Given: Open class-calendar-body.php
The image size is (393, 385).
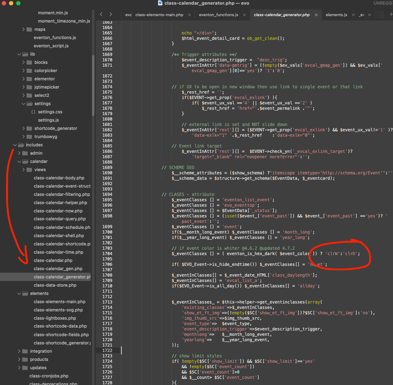Looking at the screenshot, I should pos(59,178).
